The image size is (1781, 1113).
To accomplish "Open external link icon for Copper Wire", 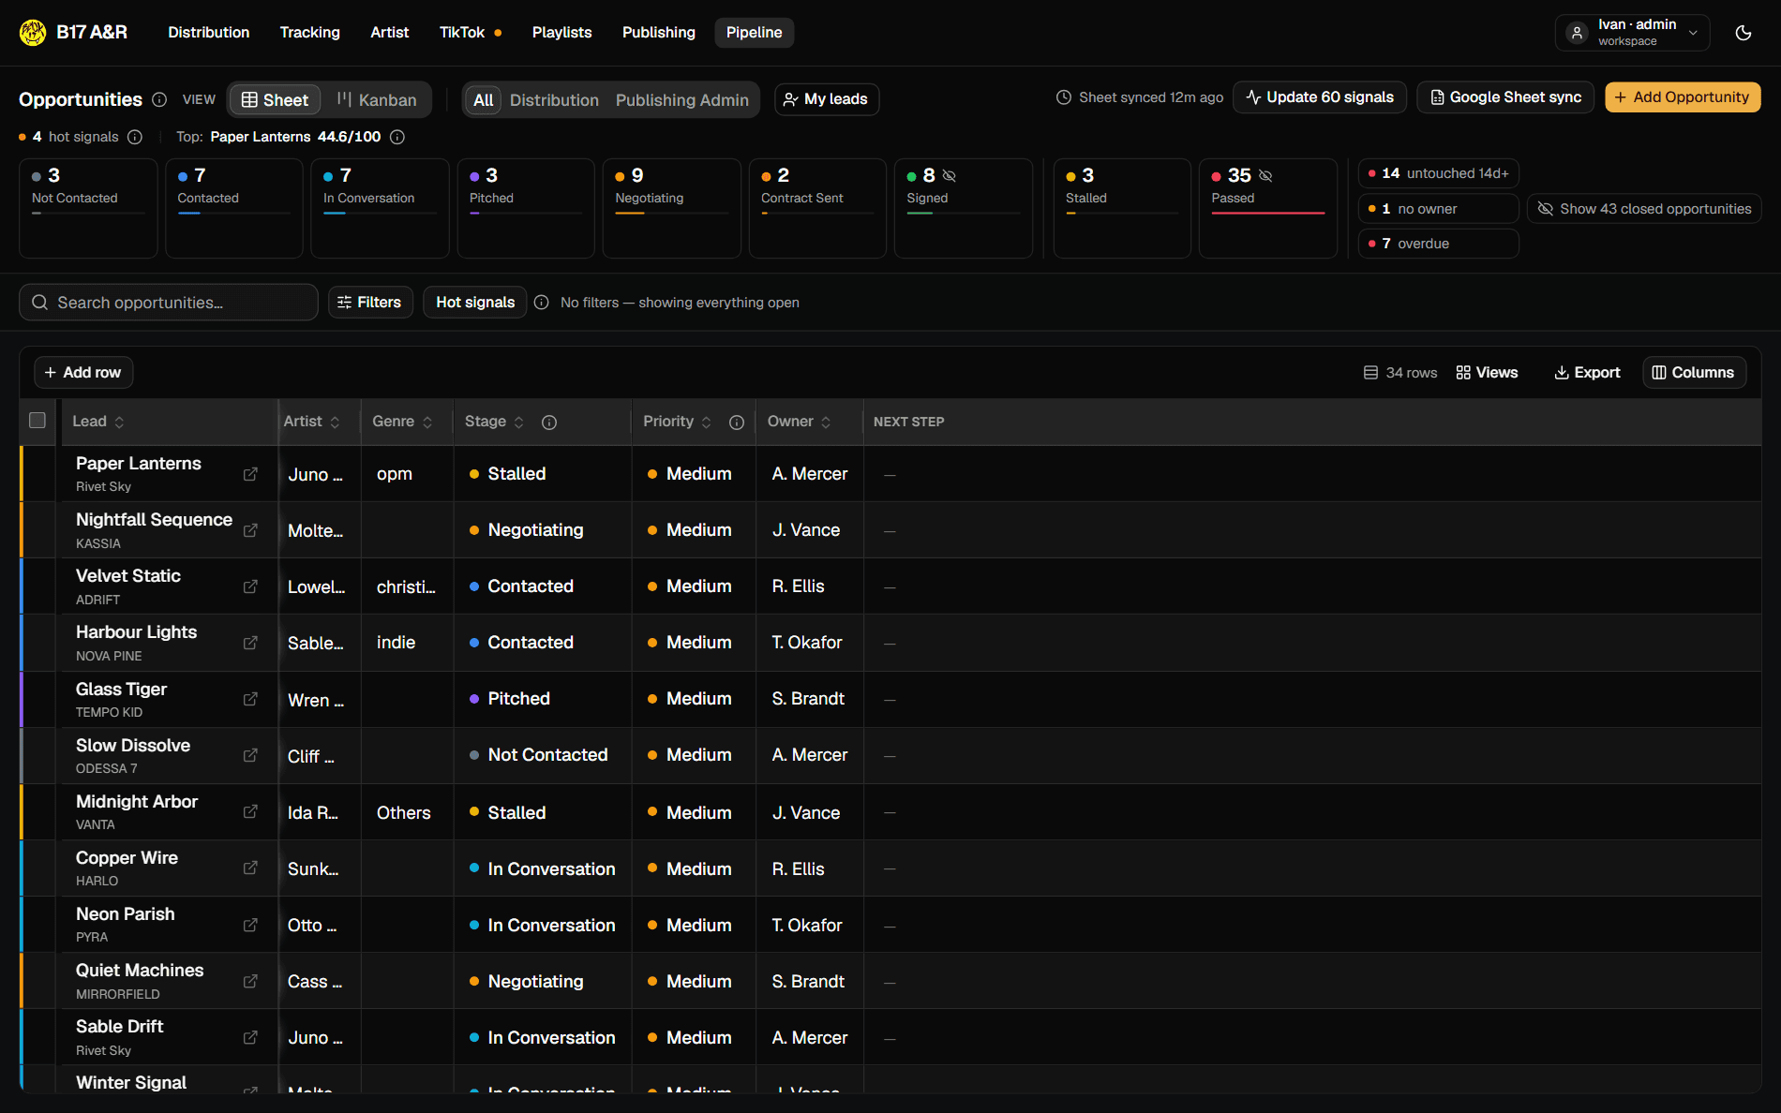I will tap(250, 868).
